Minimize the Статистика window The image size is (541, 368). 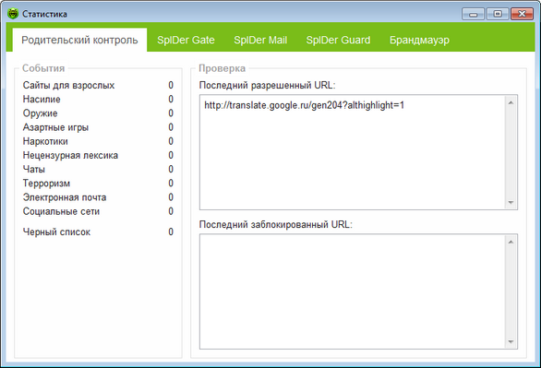pos(474,14)
